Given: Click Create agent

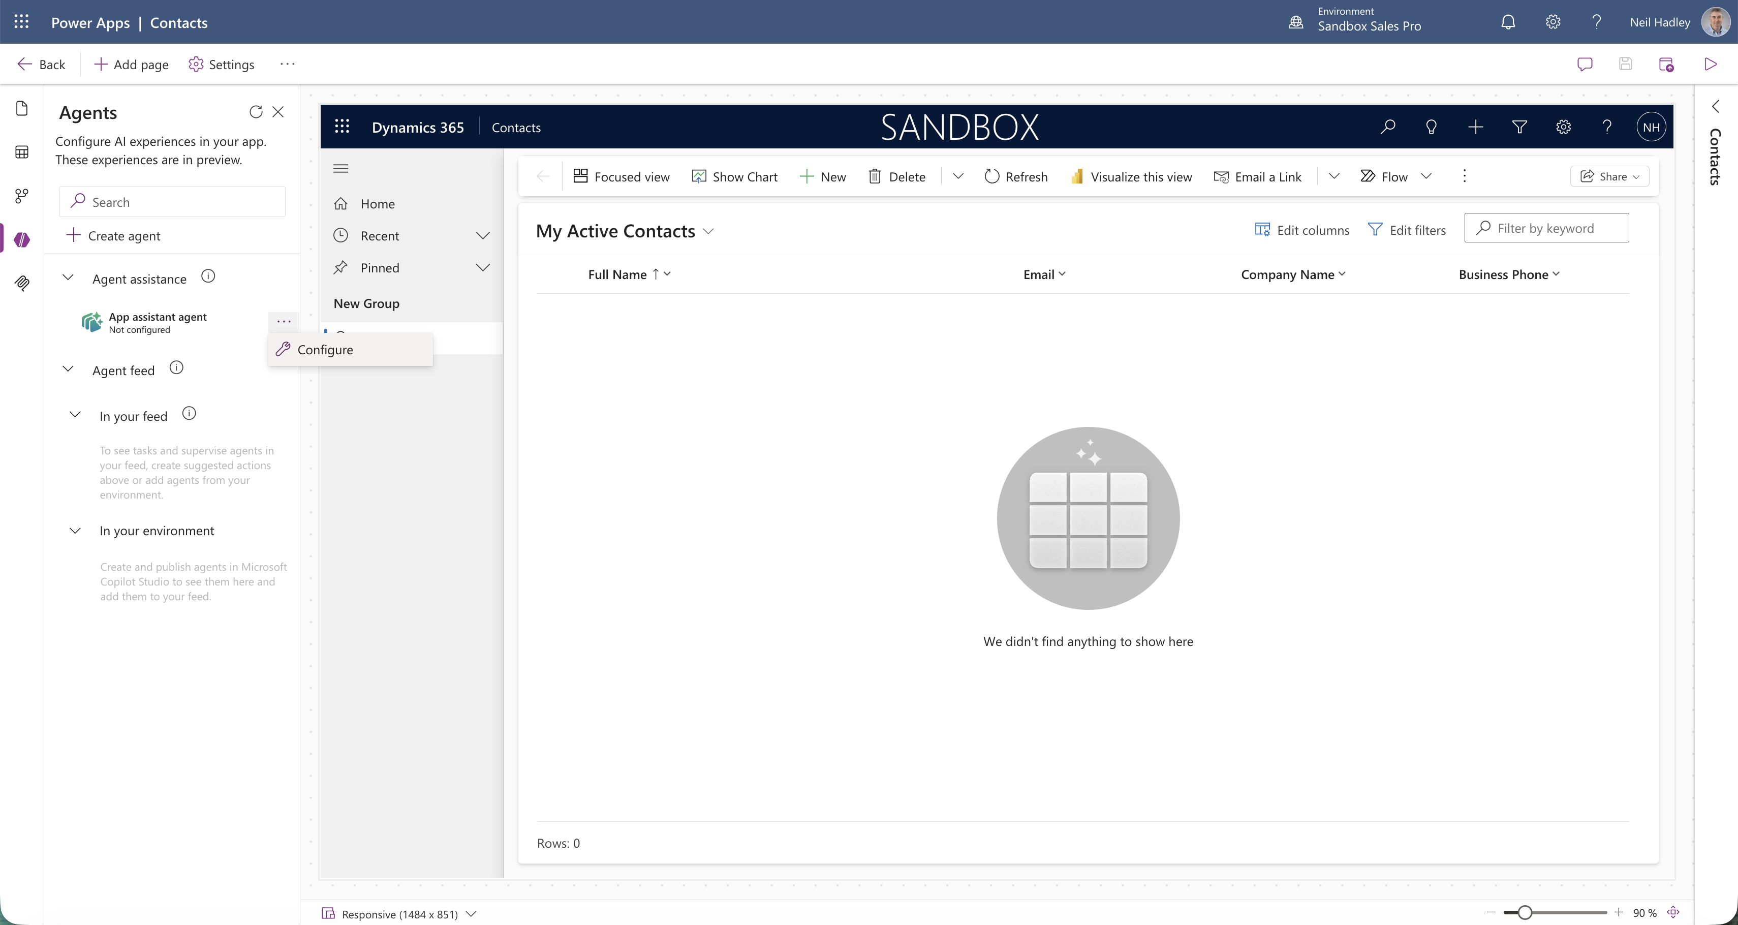Looking at the screenshot, I should coord(113,235).
